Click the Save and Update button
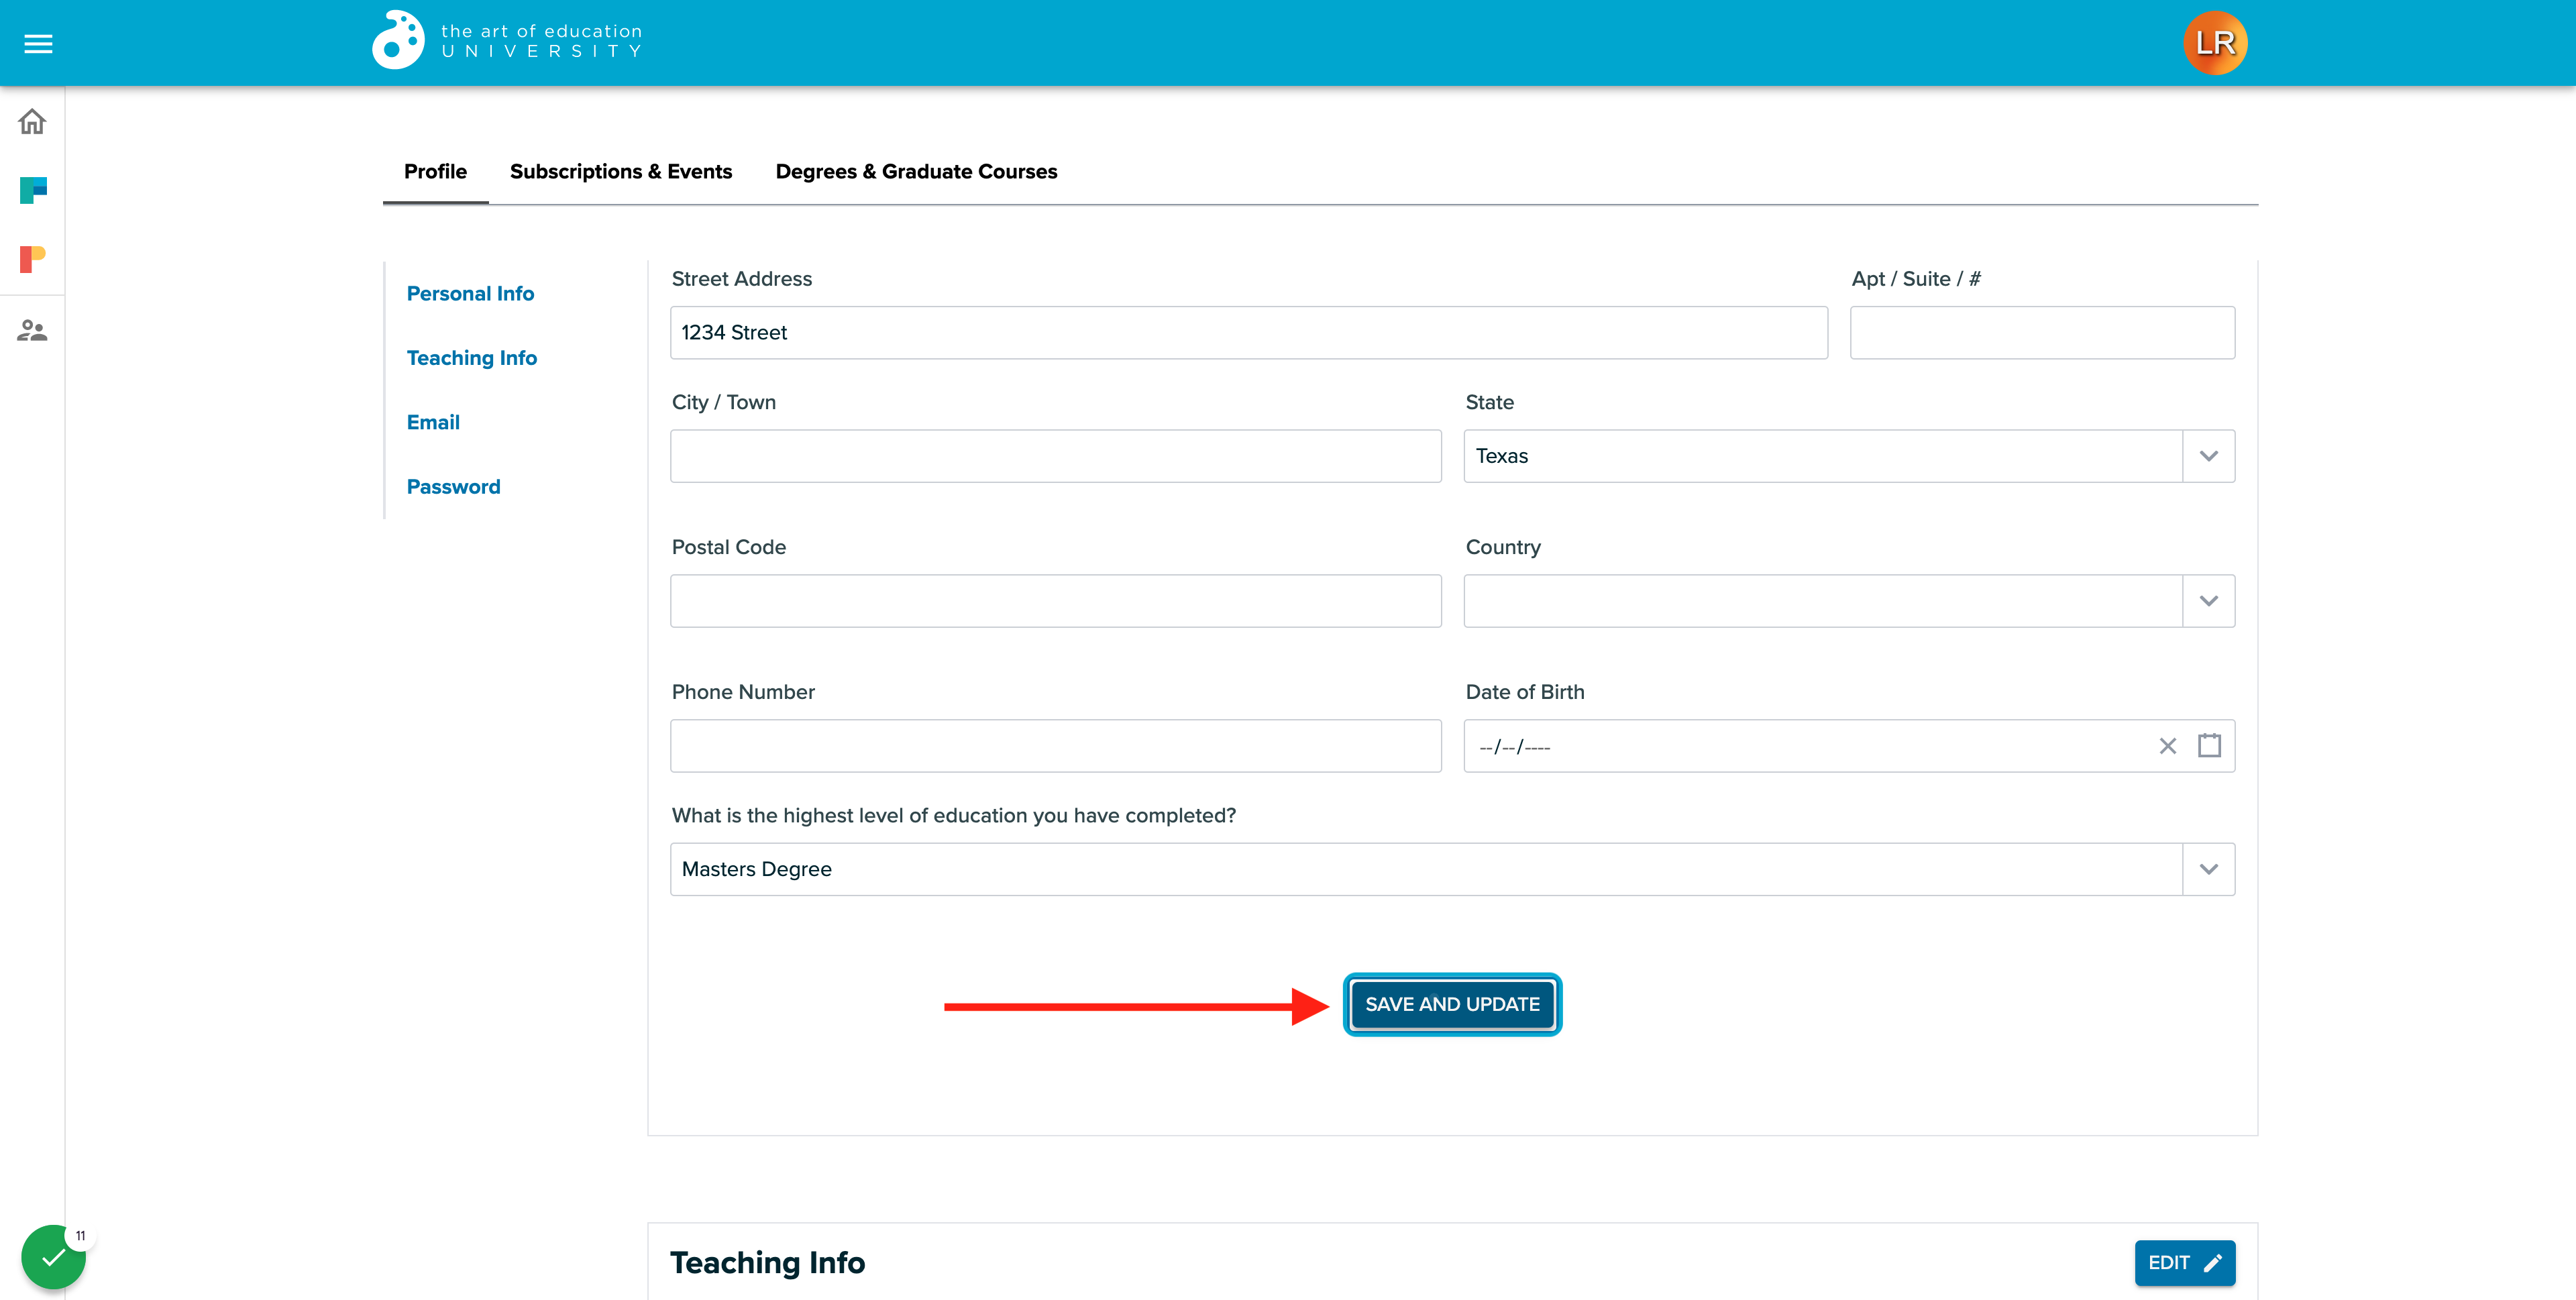 click(1452, 1004)
